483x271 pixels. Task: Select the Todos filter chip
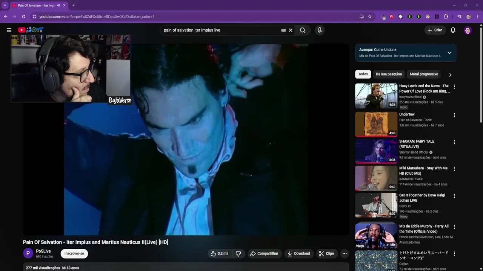click(363, 74)
